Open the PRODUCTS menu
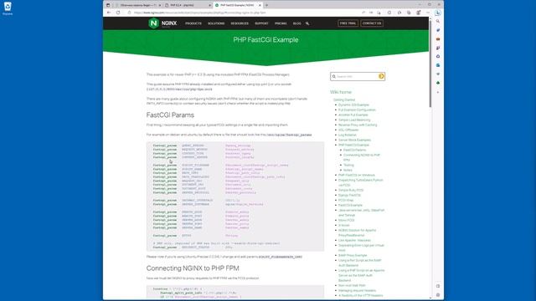This screenshot has width=536, height=301. (193, 23)
